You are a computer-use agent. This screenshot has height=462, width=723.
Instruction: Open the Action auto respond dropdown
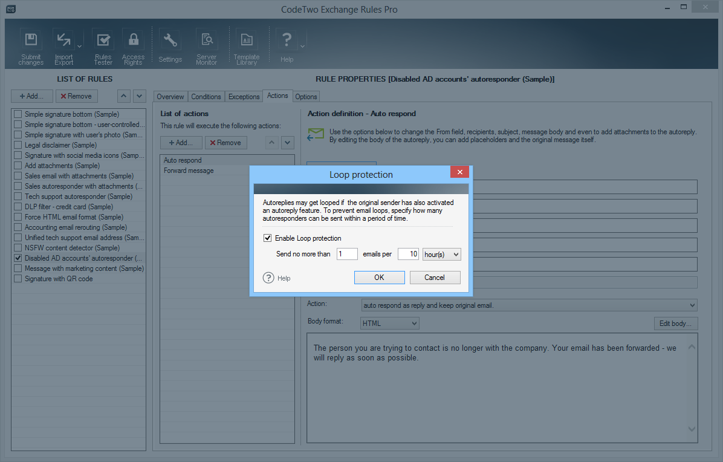point(529,305)
